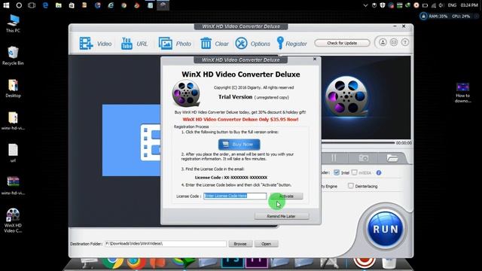The width and height of the screenshot is (482, 271).
Task: Click the user account round icon
Action: (x=383, y=42)
